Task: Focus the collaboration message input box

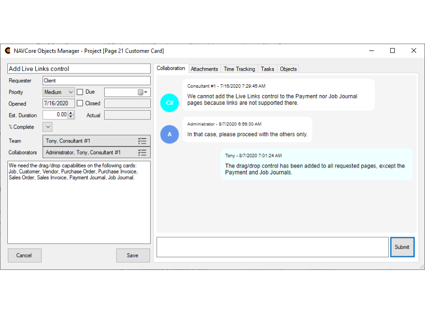Action: 272,247
